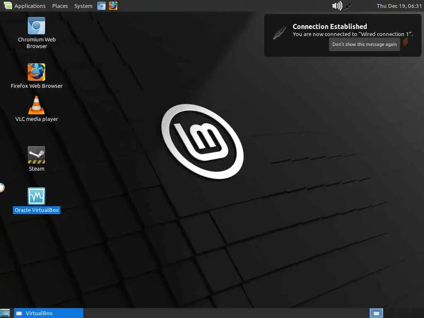
Task: Click the "Oracle VirtualBox" icon label
Action: coord(36,210)
